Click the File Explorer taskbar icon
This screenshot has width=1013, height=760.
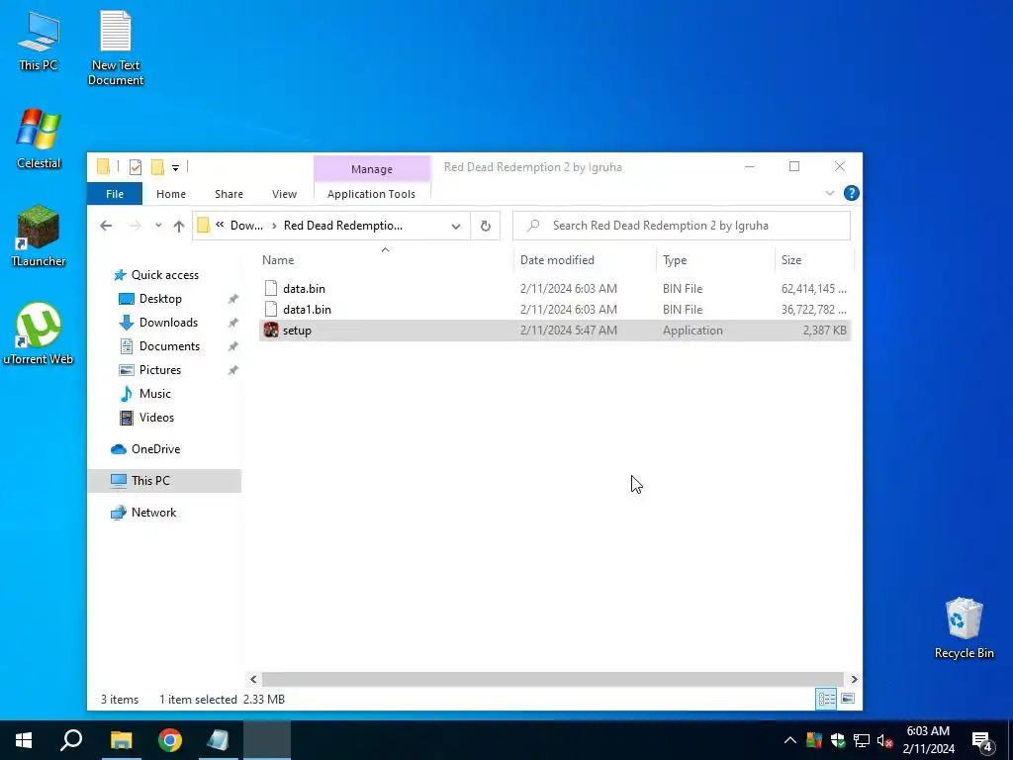coord(121,740)
